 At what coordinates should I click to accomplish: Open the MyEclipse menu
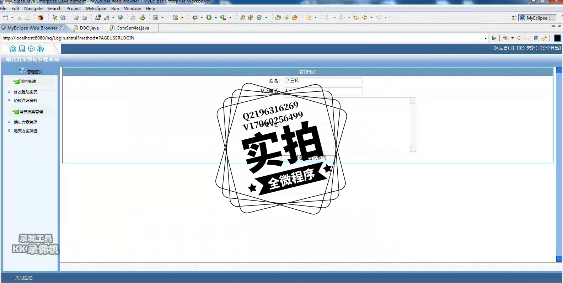point(96,8)
